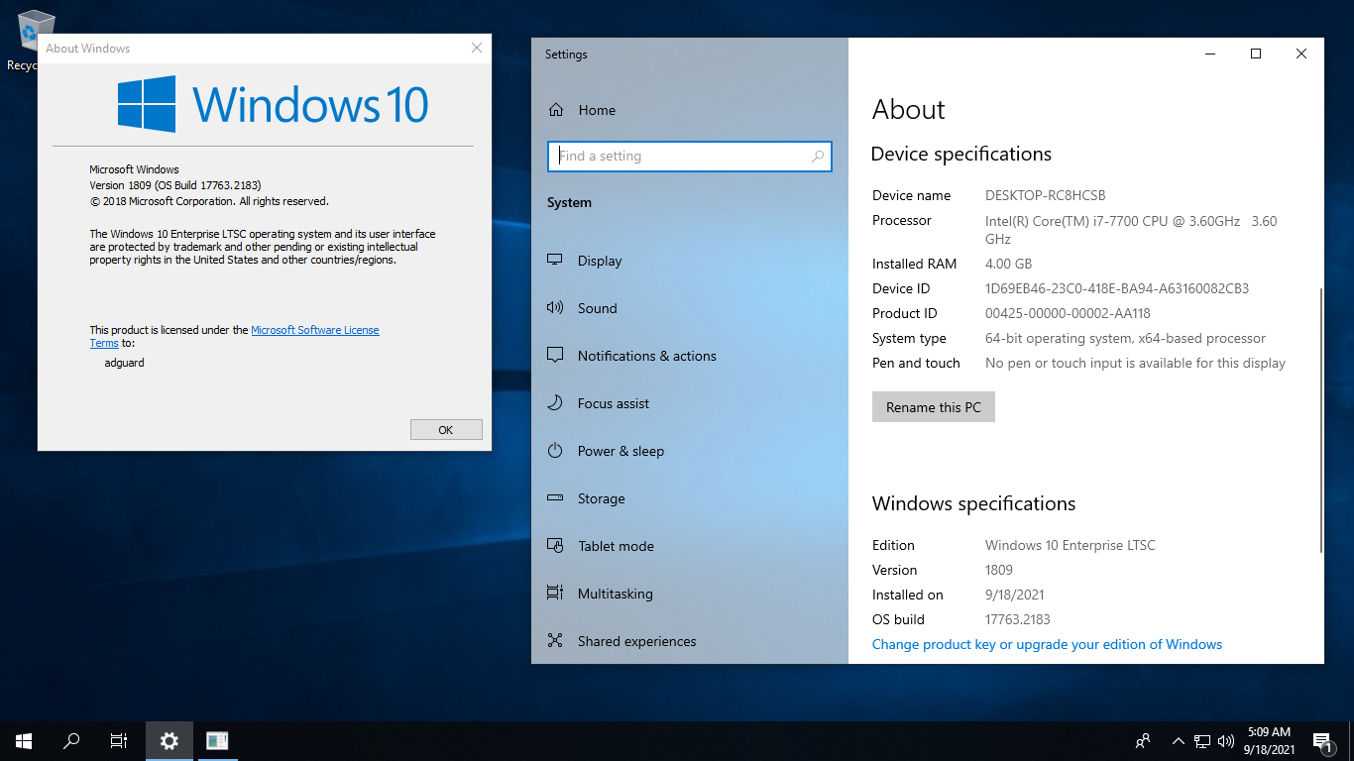Viewport: 1354px width, 761px height.
Task: Select Home in the Settings sidebar
Action: (x=597, y=110)
